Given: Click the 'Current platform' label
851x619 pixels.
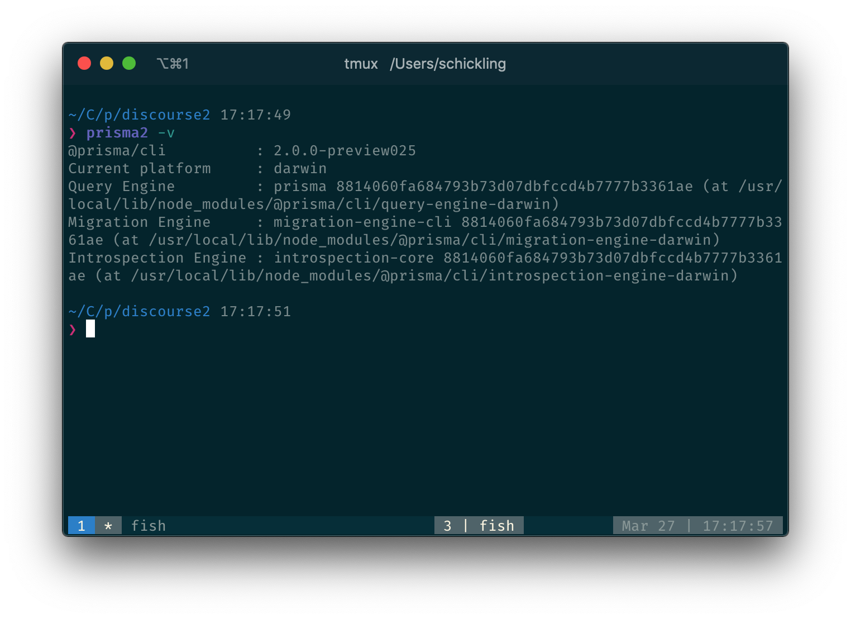Looking at the screenshot, I should pos(140,169).
